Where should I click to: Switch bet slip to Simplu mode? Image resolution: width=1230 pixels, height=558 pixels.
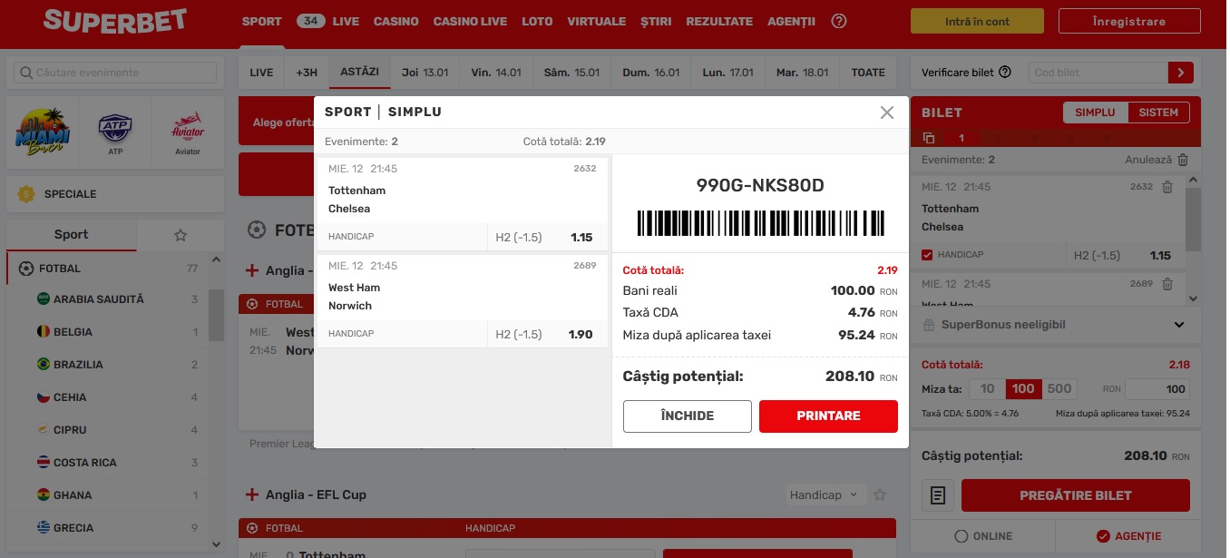(1095, 113)
